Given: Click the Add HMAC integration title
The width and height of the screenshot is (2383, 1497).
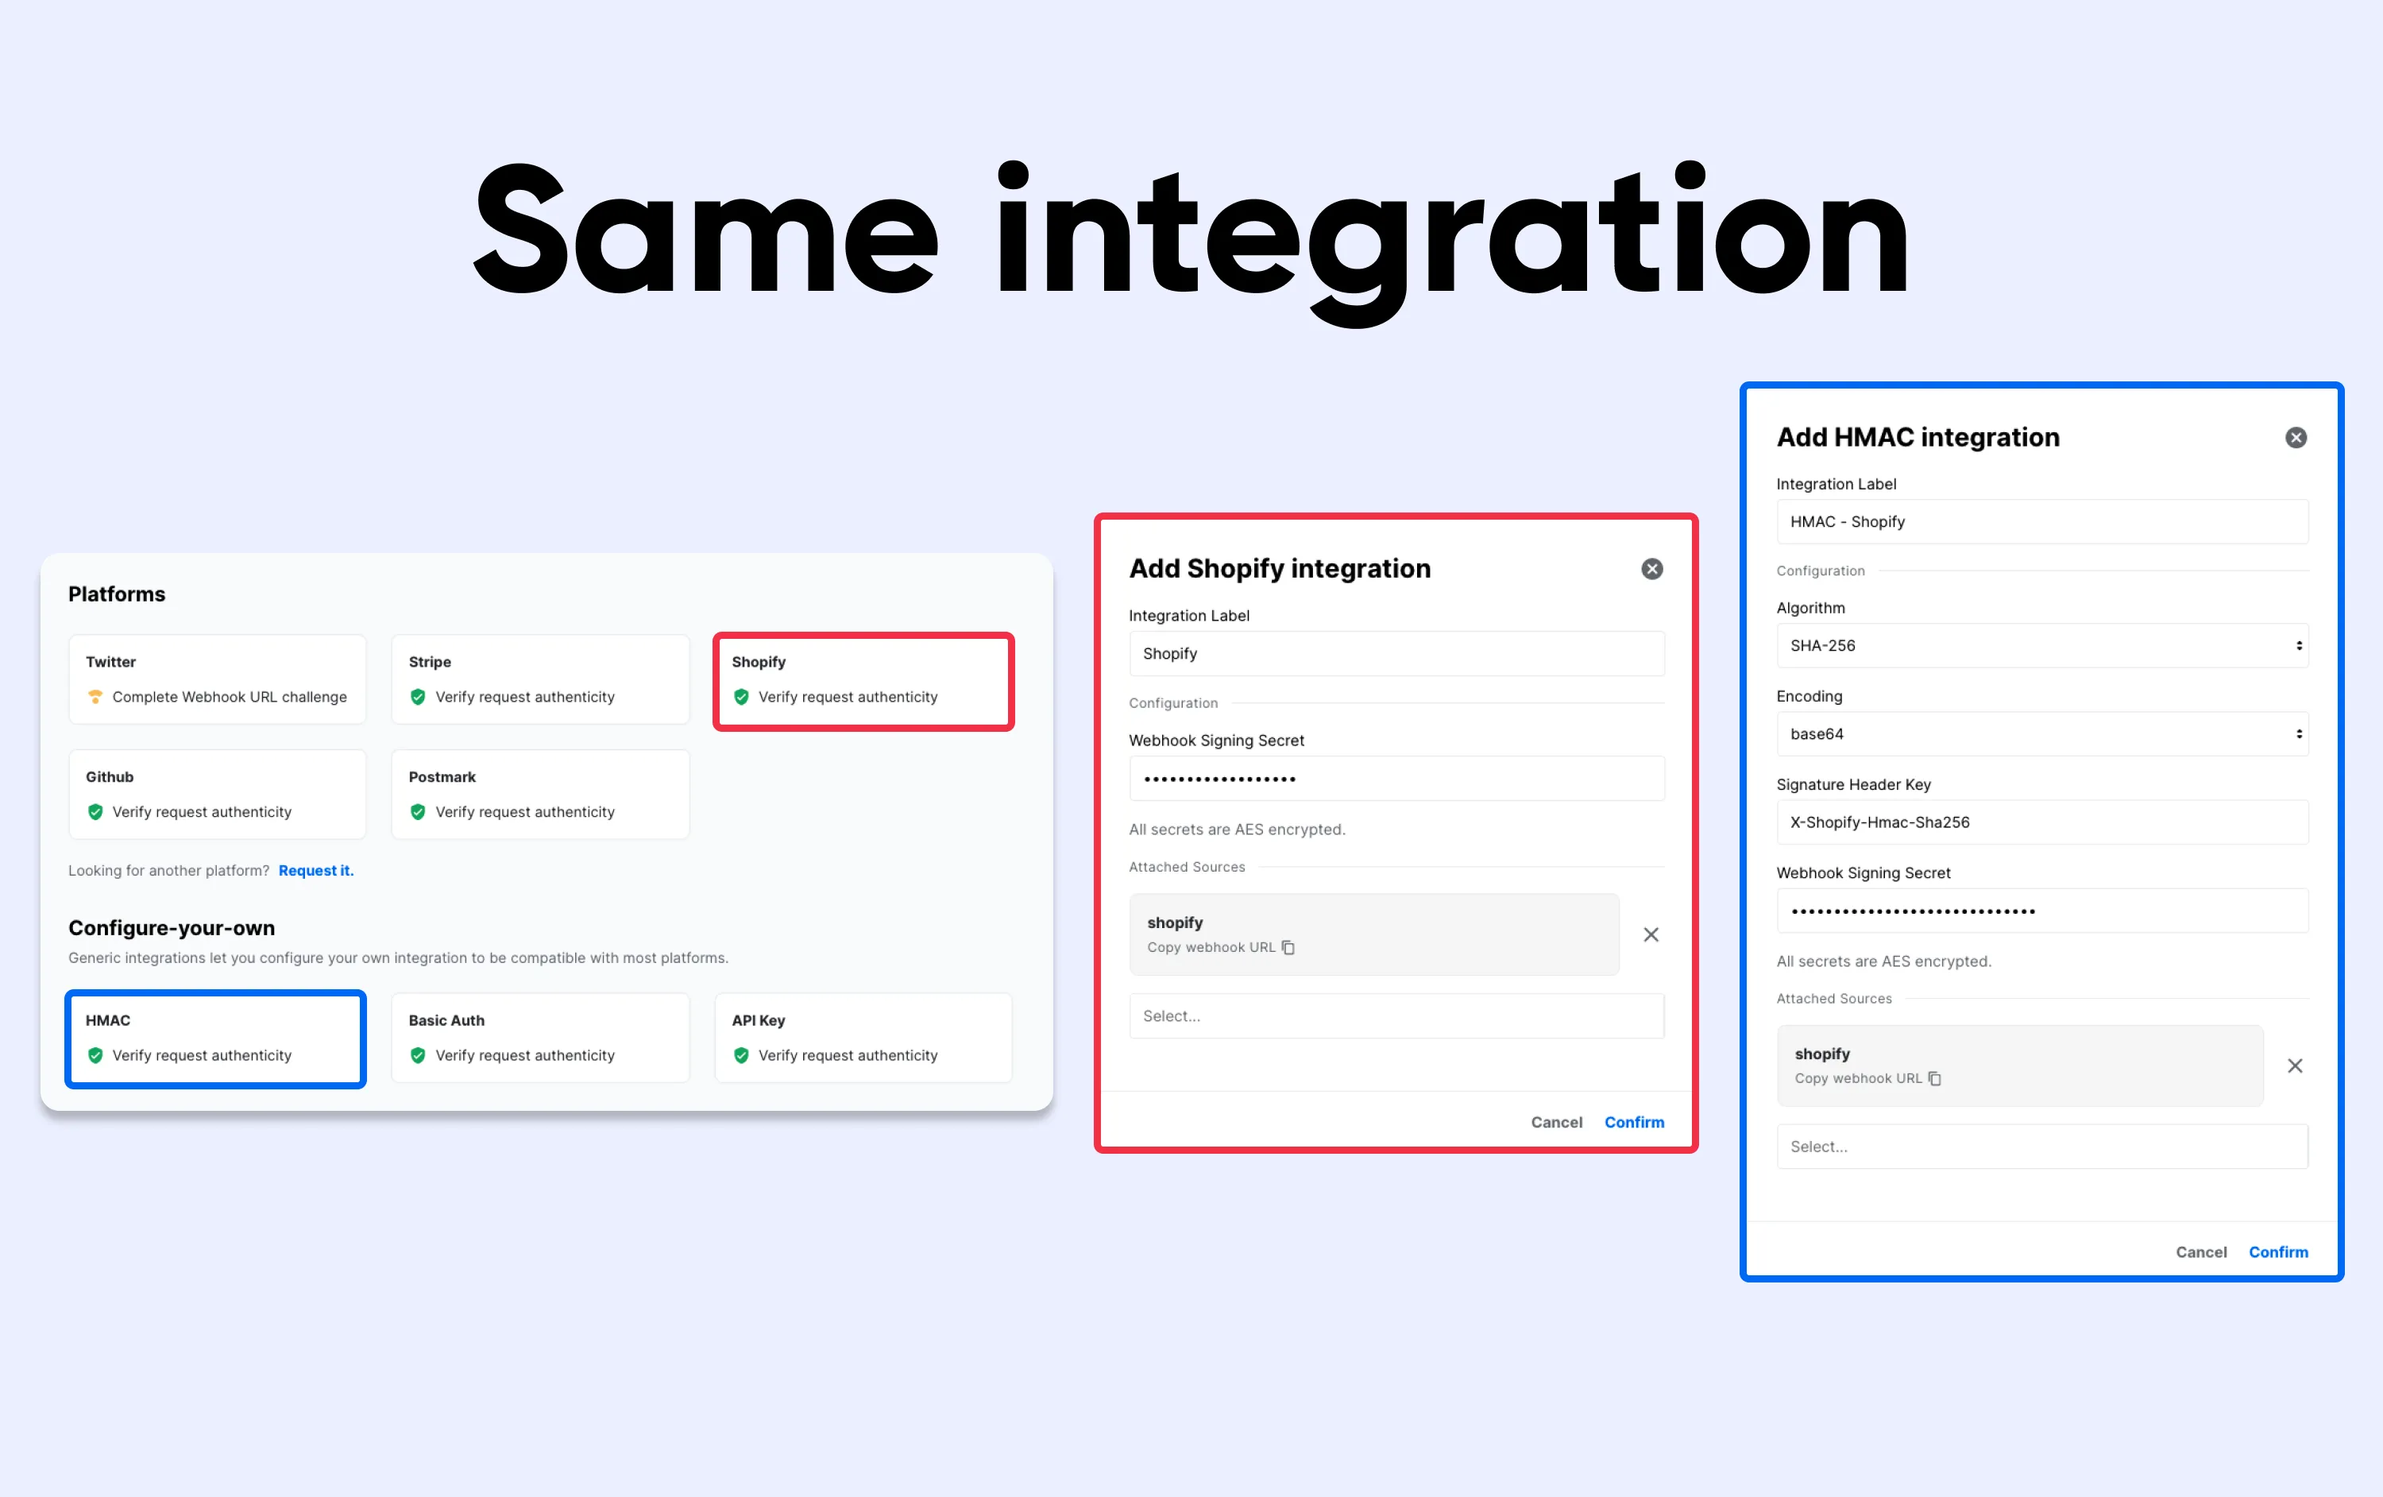Looking at the screenshot, I should (1918, 438).
